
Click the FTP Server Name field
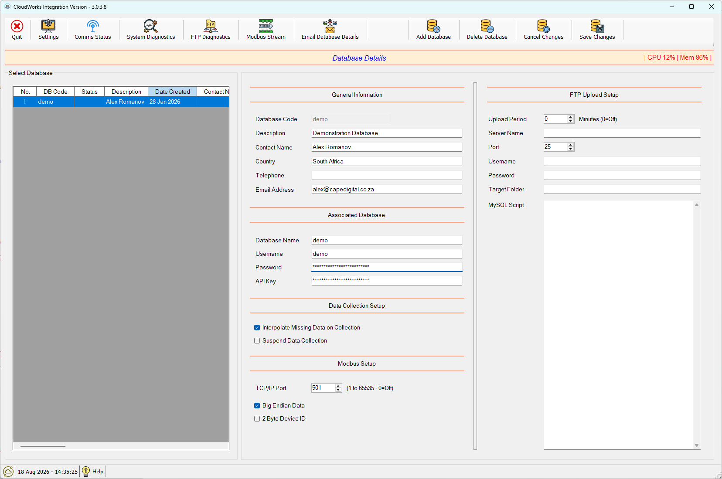(x=622, y=133)
